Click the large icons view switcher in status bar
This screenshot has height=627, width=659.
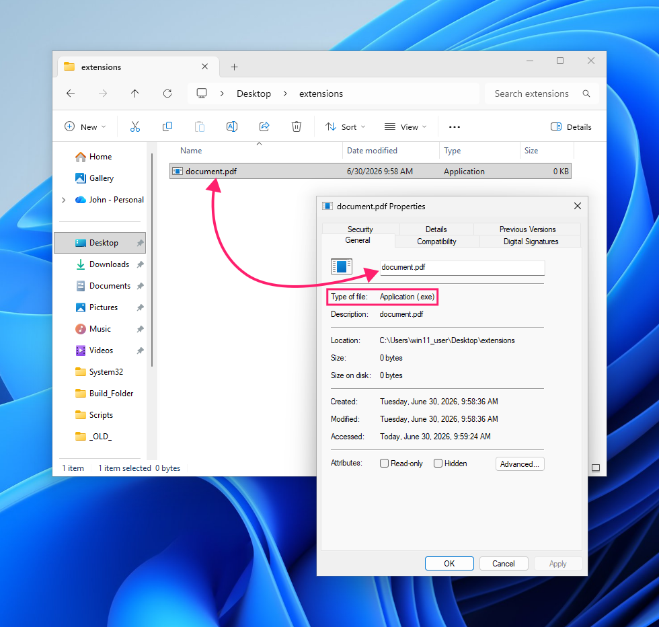point(596,468)
